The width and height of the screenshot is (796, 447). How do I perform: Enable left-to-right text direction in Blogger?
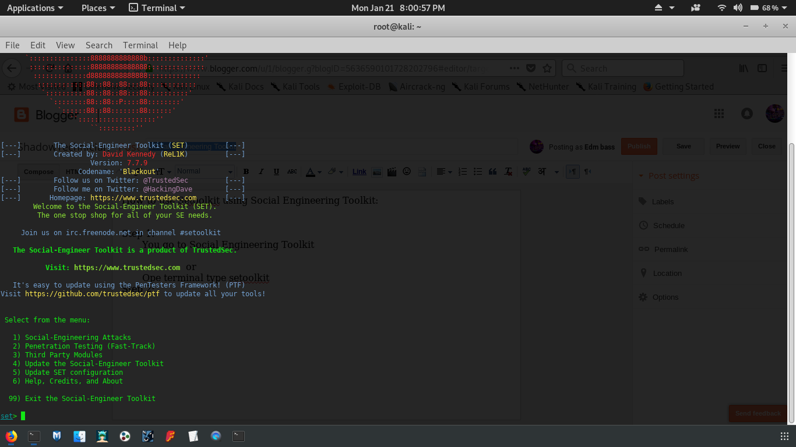coord(573,172)
